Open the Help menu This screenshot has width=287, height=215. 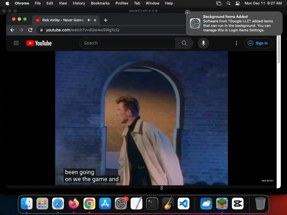(169, 3)
